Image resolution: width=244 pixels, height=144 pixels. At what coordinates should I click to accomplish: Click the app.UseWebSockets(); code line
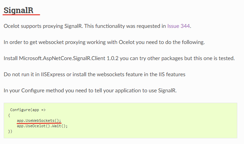click(39, 121)
